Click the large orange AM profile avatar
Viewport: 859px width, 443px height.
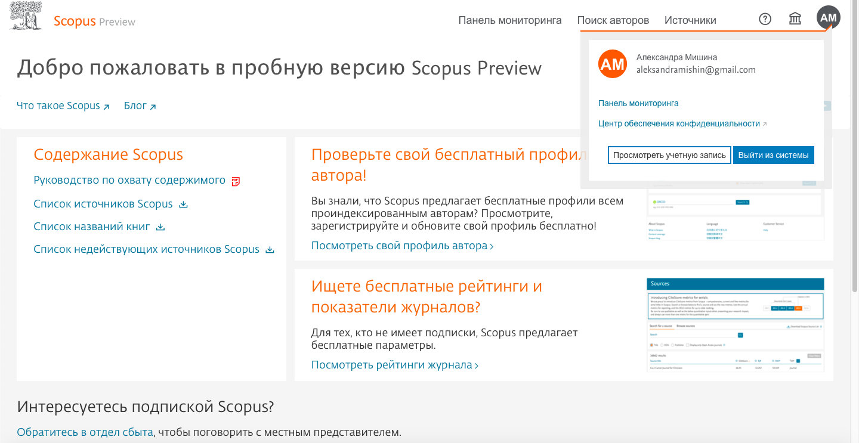click(613, 64)
